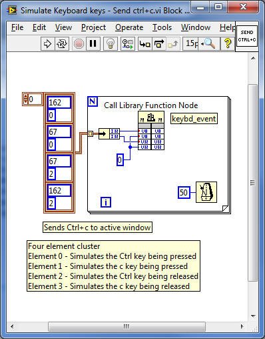Select the fourth cluster's 162 constant
This screenshot has height=339, width=265.
point(59,190)
